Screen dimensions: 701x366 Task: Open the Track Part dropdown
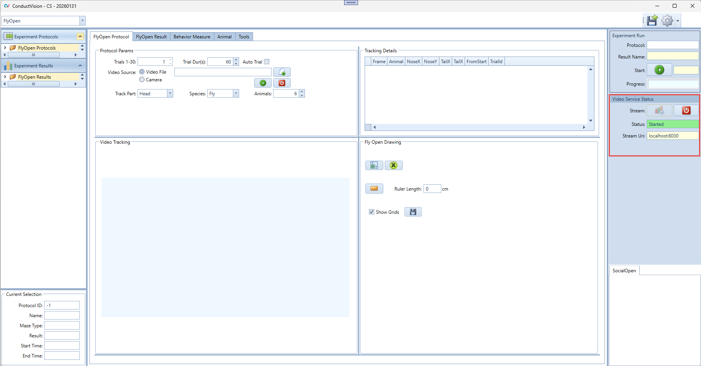click(170, 94)
